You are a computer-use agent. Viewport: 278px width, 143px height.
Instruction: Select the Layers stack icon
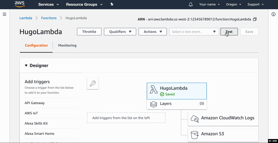[x=154, y=104]
